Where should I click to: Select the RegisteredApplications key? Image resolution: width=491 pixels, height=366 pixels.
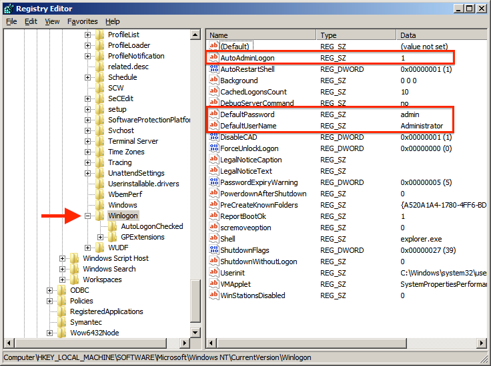107,311
